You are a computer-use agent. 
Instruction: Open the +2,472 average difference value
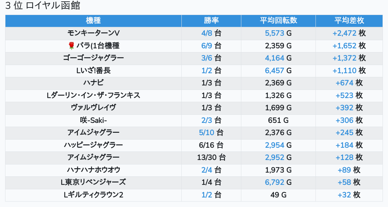coord(344,33)
